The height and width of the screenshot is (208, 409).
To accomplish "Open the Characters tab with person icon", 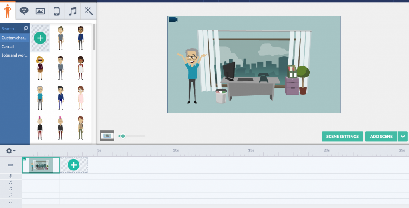I will tap(8, 11).
